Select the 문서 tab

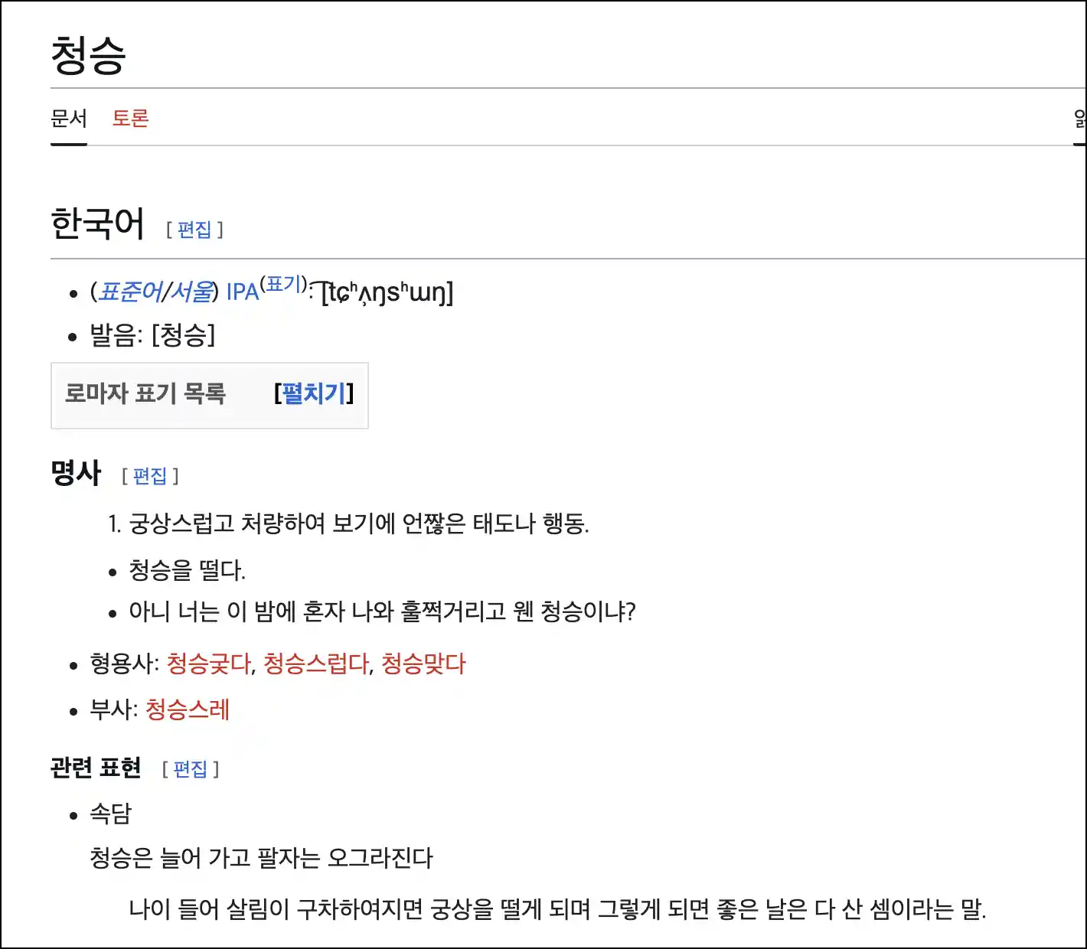pyautogui.click(x=69, y=119)
